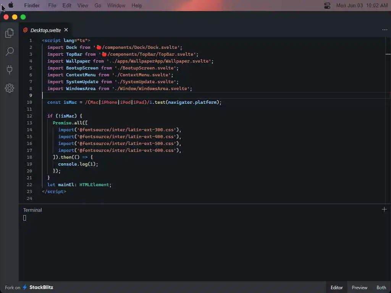Switch to Both view

pos(381,288)
